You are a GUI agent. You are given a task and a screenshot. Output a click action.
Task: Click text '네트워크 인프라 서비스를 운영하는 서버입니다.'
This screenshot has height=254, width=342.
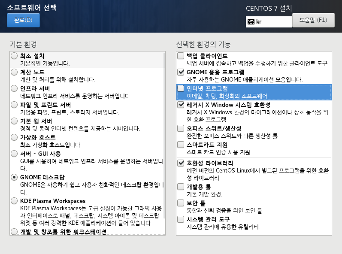pos(76,96)
